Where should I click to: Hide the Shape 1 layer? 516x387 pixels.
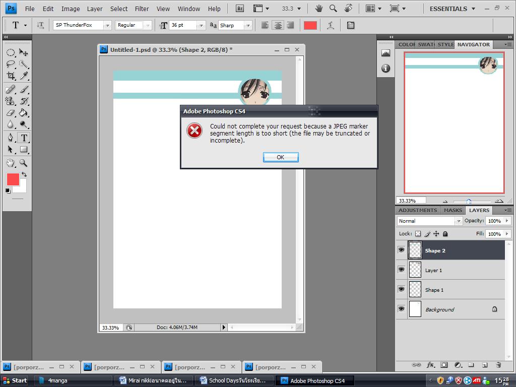[402, 289]
